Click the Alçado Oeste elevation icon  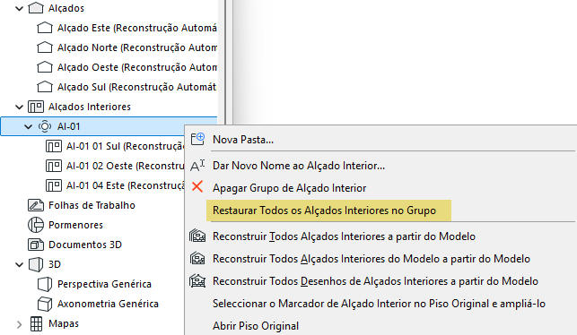tap(45, 67)
